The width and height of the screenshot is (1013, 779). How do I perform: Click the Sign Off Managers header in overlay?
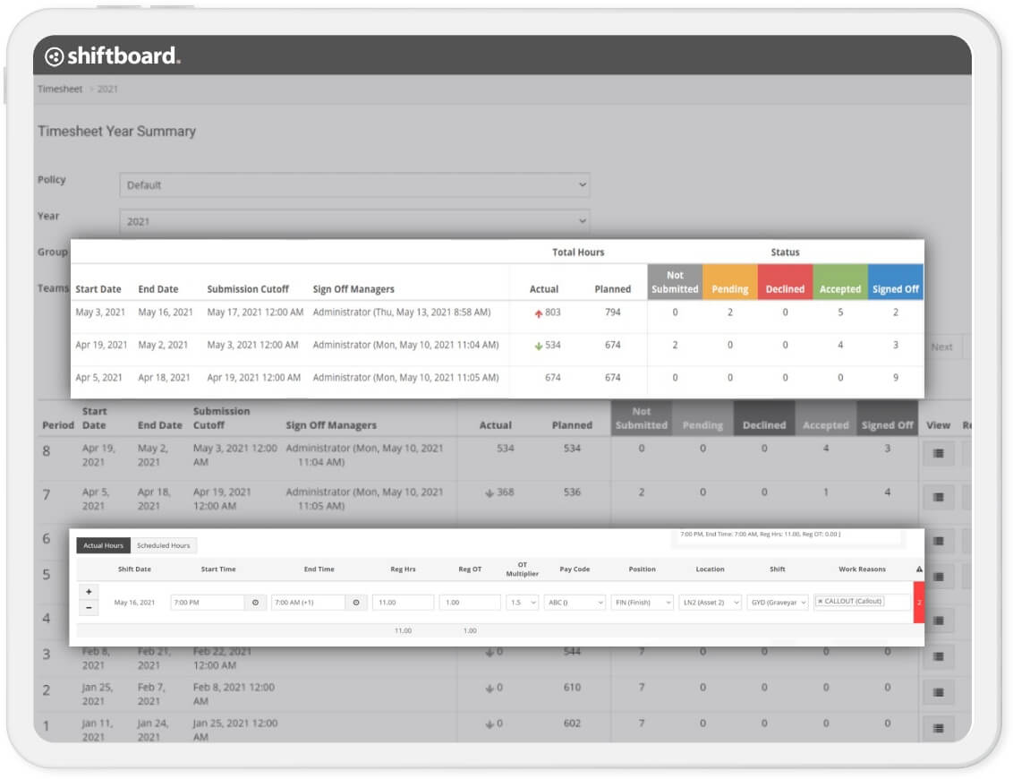click(x=353, y=289)
